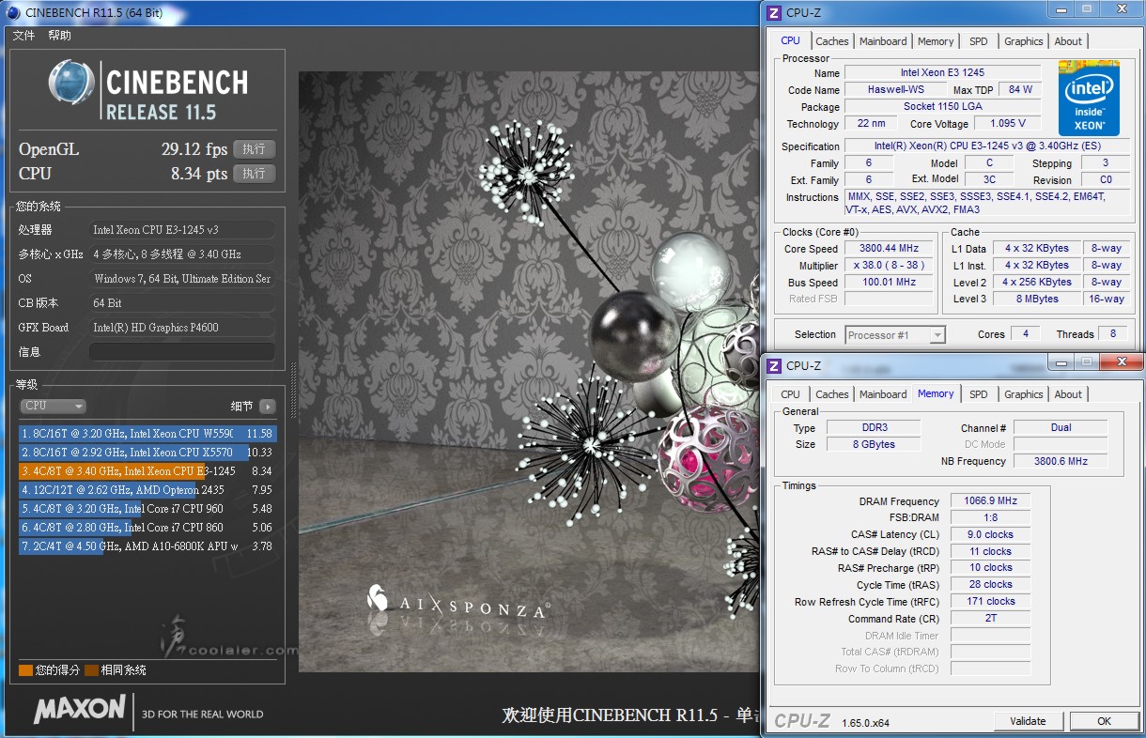This screenshot has height=738, width=1146.
Task: Close the bottom CPU-Z window
Action: point(1120,361)
